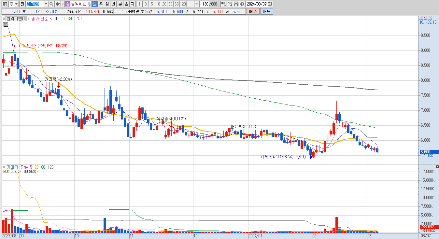Click the 전 button in toolbar
The width and height of the screenshot is (439, 239).
click(22, 4)
